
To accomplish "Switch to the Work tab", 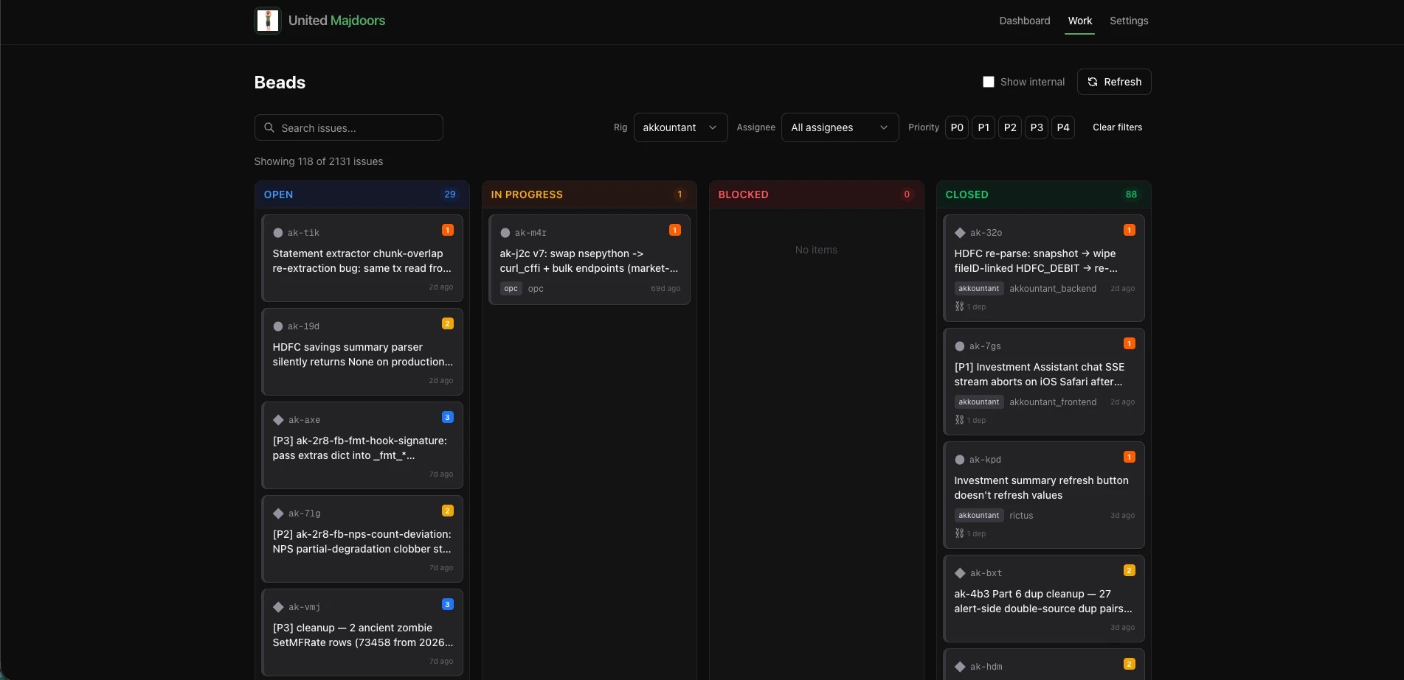I will pyautogui.click(x=1080, y=21).
